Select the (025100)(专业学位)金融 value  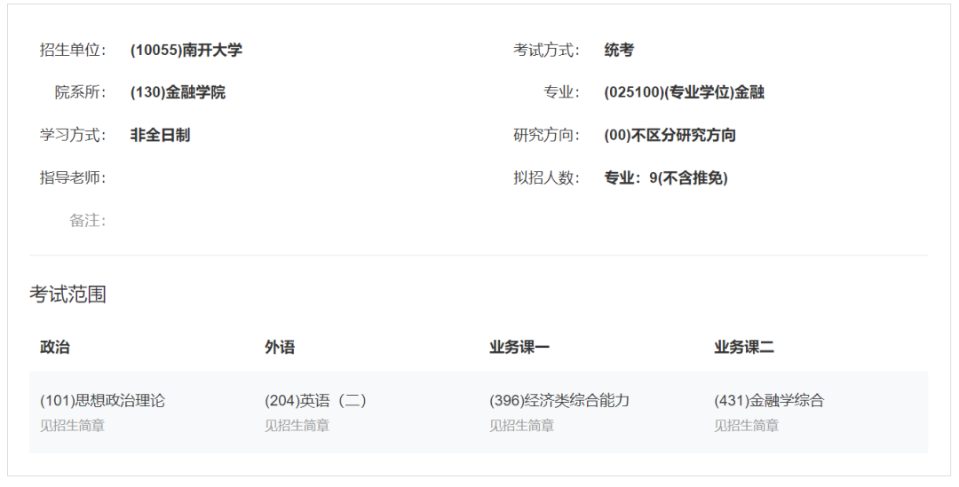pyautogui.click(x=684, y=92)
